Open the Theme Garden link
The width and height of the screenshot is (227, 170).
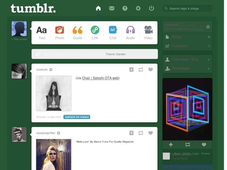[116, 54]
